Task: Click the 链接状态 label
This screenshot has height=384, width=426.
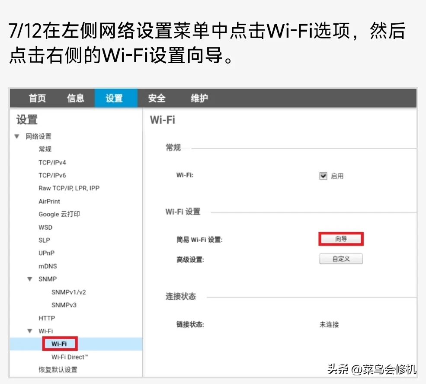Action: [x=190, y=324]
